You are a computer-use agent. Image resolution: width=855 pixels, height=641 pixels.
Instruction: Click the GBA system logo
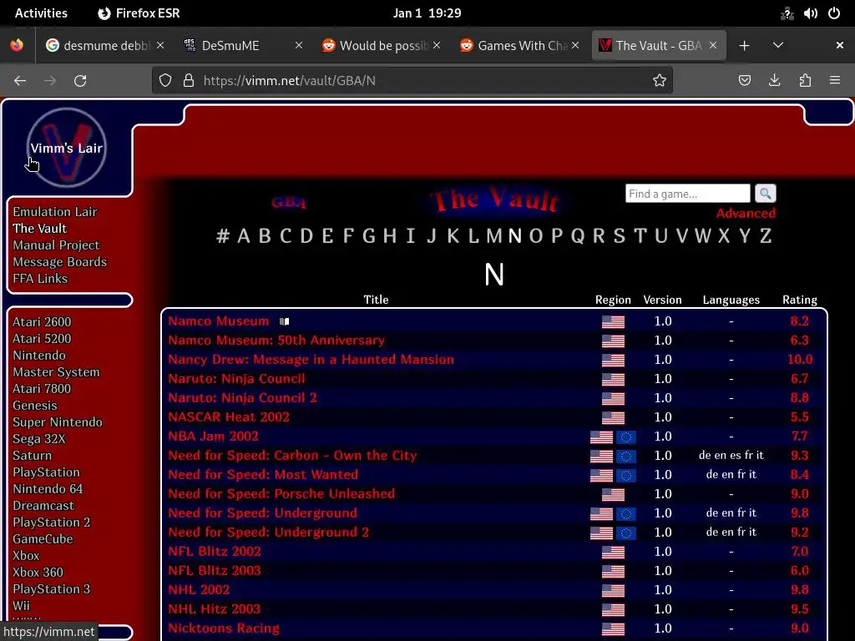click(288, 202)
